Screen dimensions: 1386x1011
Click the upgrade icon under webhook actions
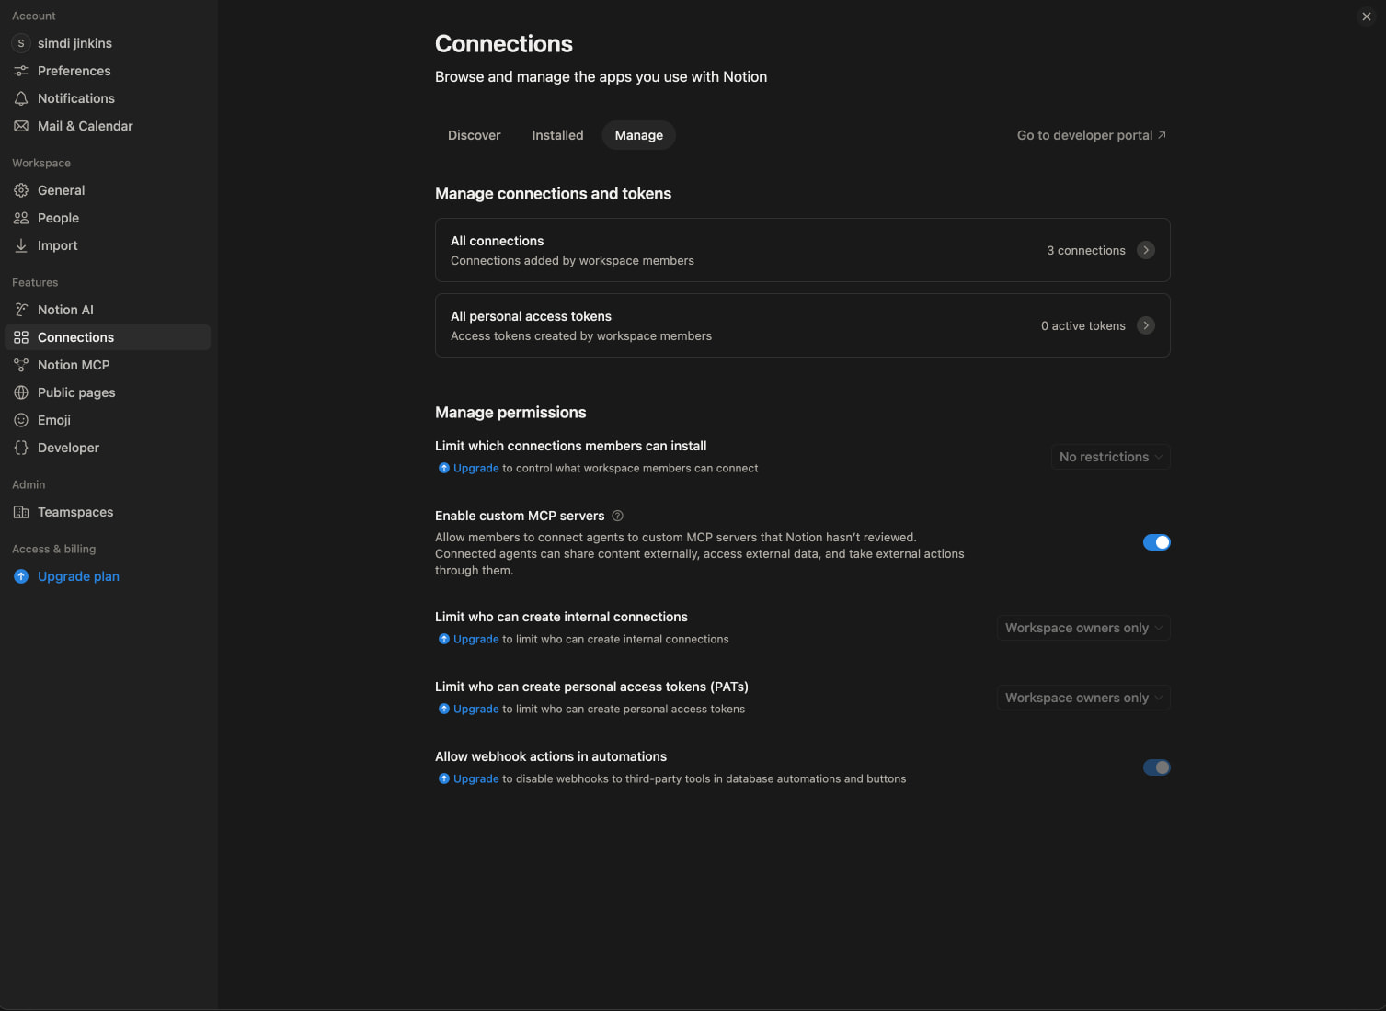tap(444, 778)
